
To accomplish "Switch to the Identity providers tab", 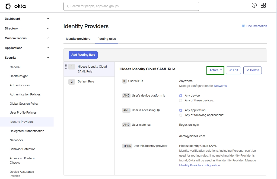I will pos(78,39).
